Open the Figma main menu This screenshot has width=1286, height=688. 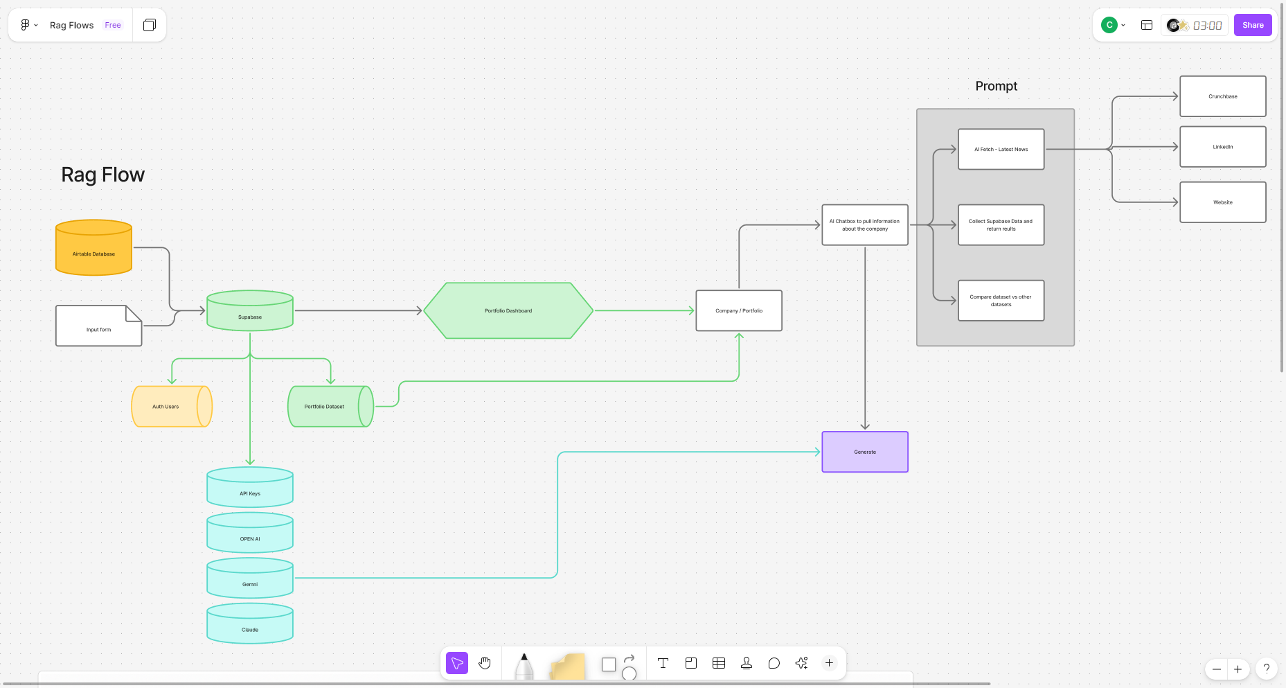click(x=28, y=25)
